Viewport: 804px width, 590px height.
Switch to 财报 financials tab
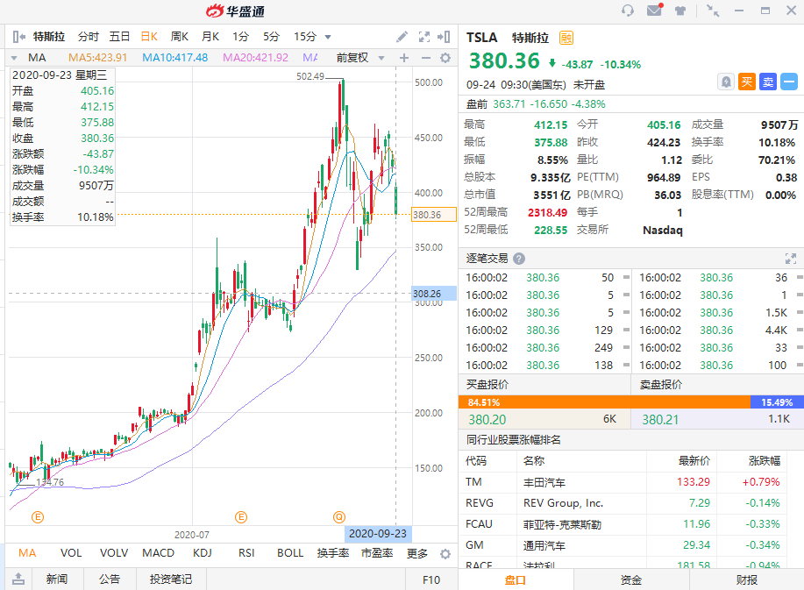747,579
